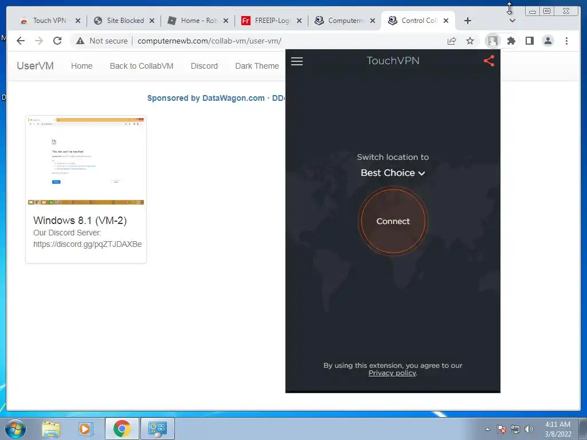
Task: Close the Site Blocked tab
Action: (151, 21)
